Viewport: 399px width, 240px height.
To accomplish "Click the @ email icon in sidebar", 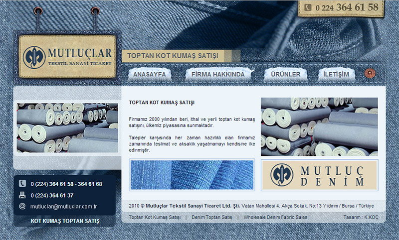I will click(22, 206).
